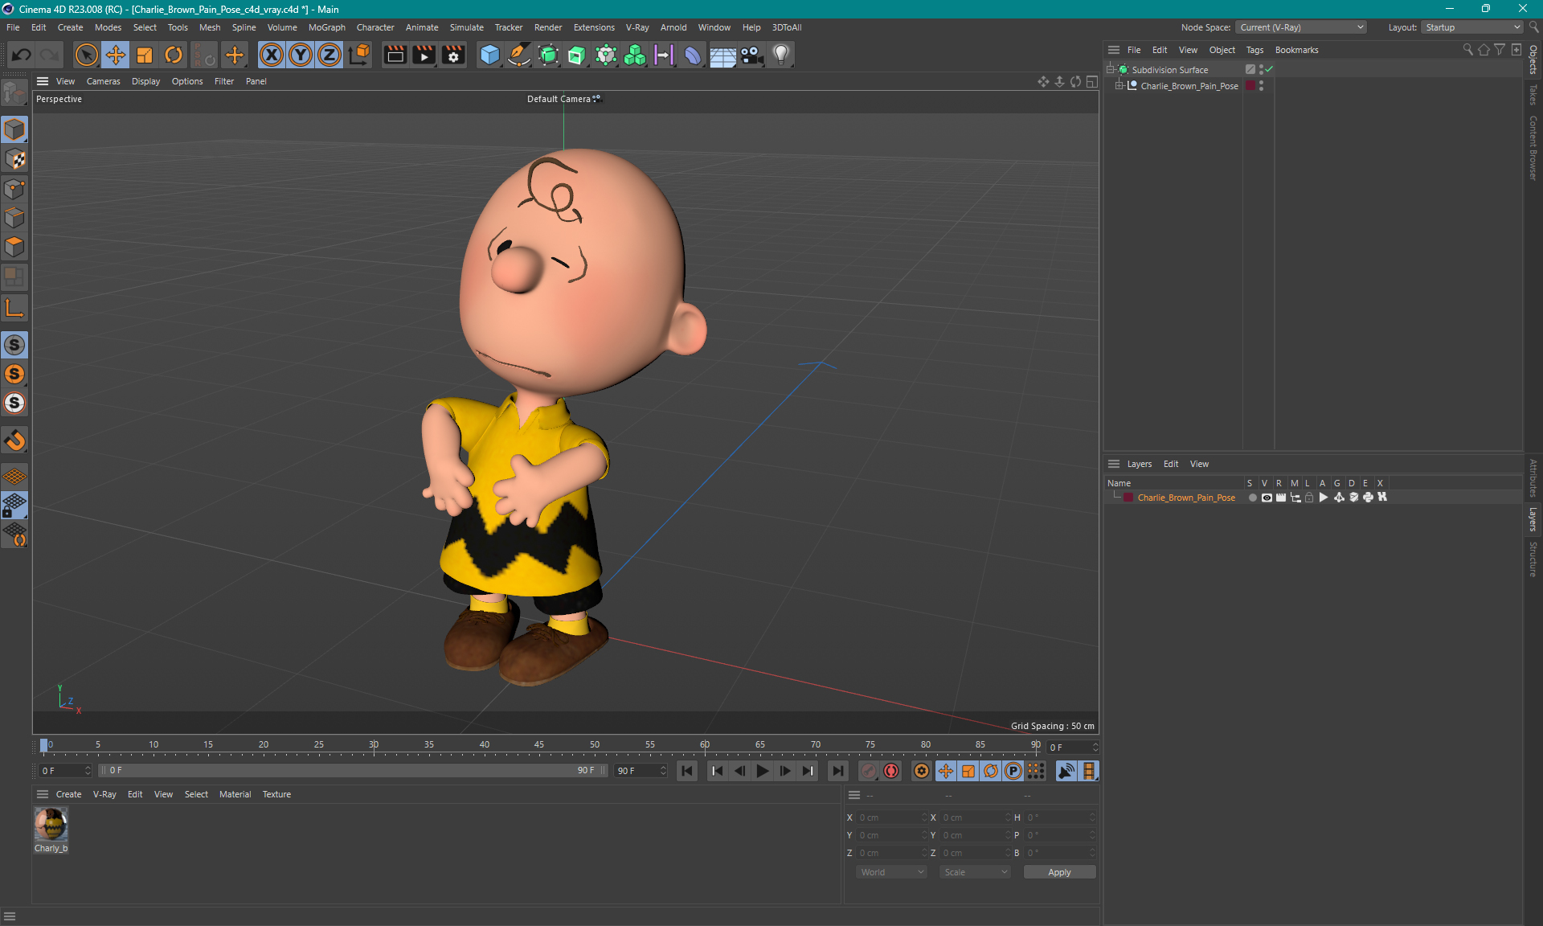Add a Floor environment object
Screen dimensions: 1543x926
click(722, 55)
